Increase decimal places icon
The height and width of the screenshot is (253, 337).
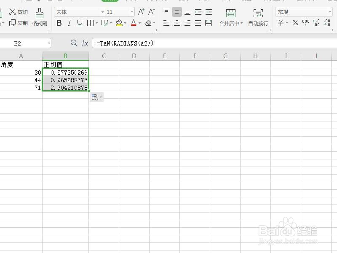point(316,23)
